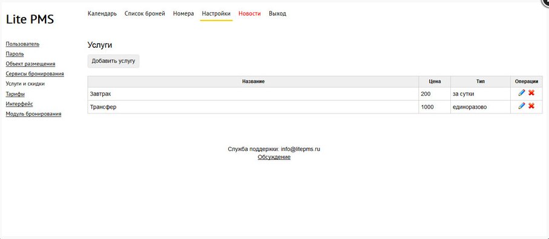Viewport: 549px width, 239px height.
Task: Click the Услуги page heading
Action: coord(100,45)
